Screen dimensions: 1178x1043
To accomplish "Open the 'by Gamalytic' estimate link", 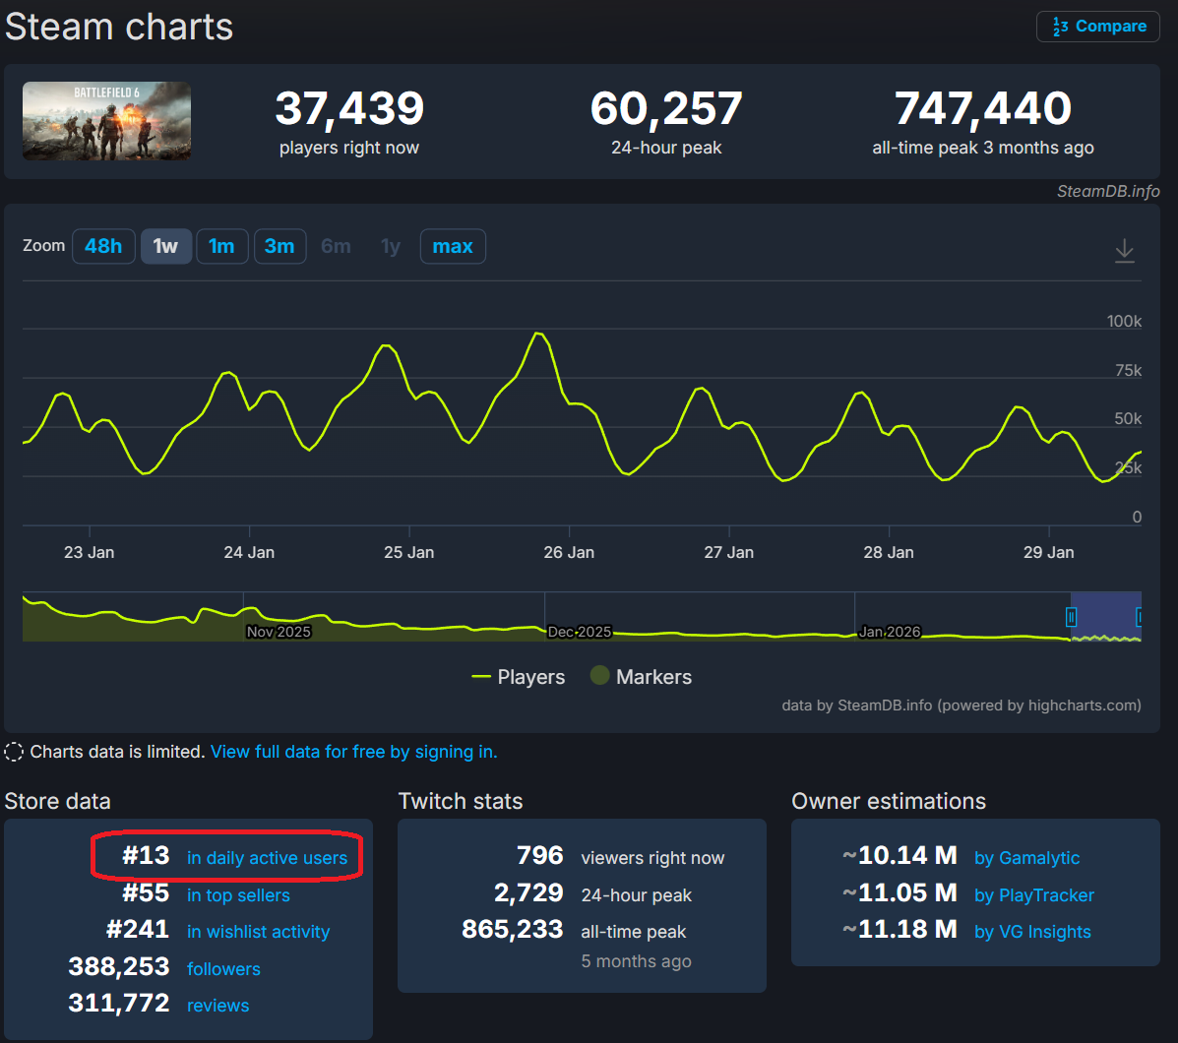I will pos(1027,858).
